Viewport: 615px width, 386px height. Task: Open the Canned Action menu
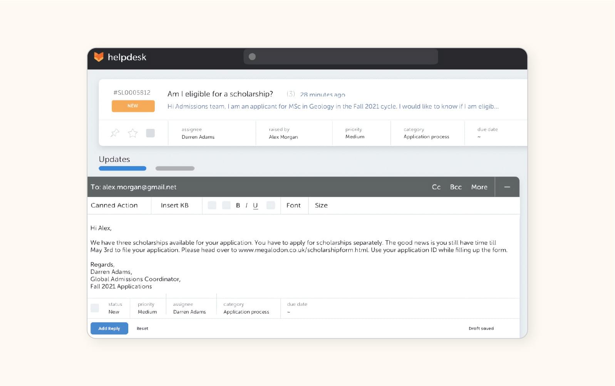click(114, 206)
